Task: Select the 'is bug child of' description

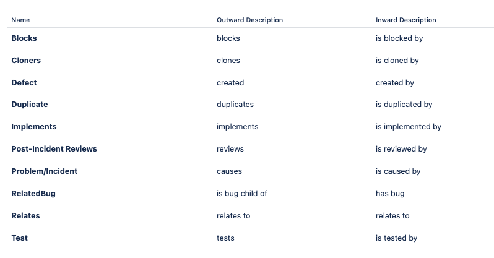Action: pyautogui.click(x=241, y=194)
